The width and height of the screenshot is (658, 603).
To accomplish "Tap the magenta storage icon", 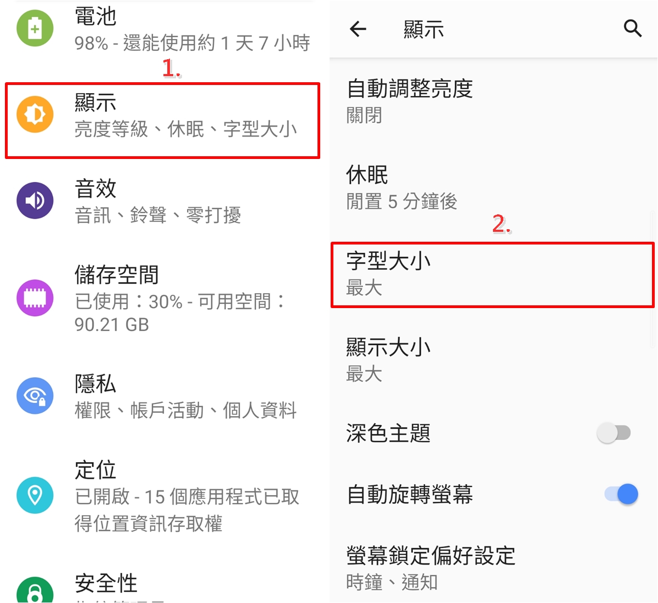I will coord(35,298).
